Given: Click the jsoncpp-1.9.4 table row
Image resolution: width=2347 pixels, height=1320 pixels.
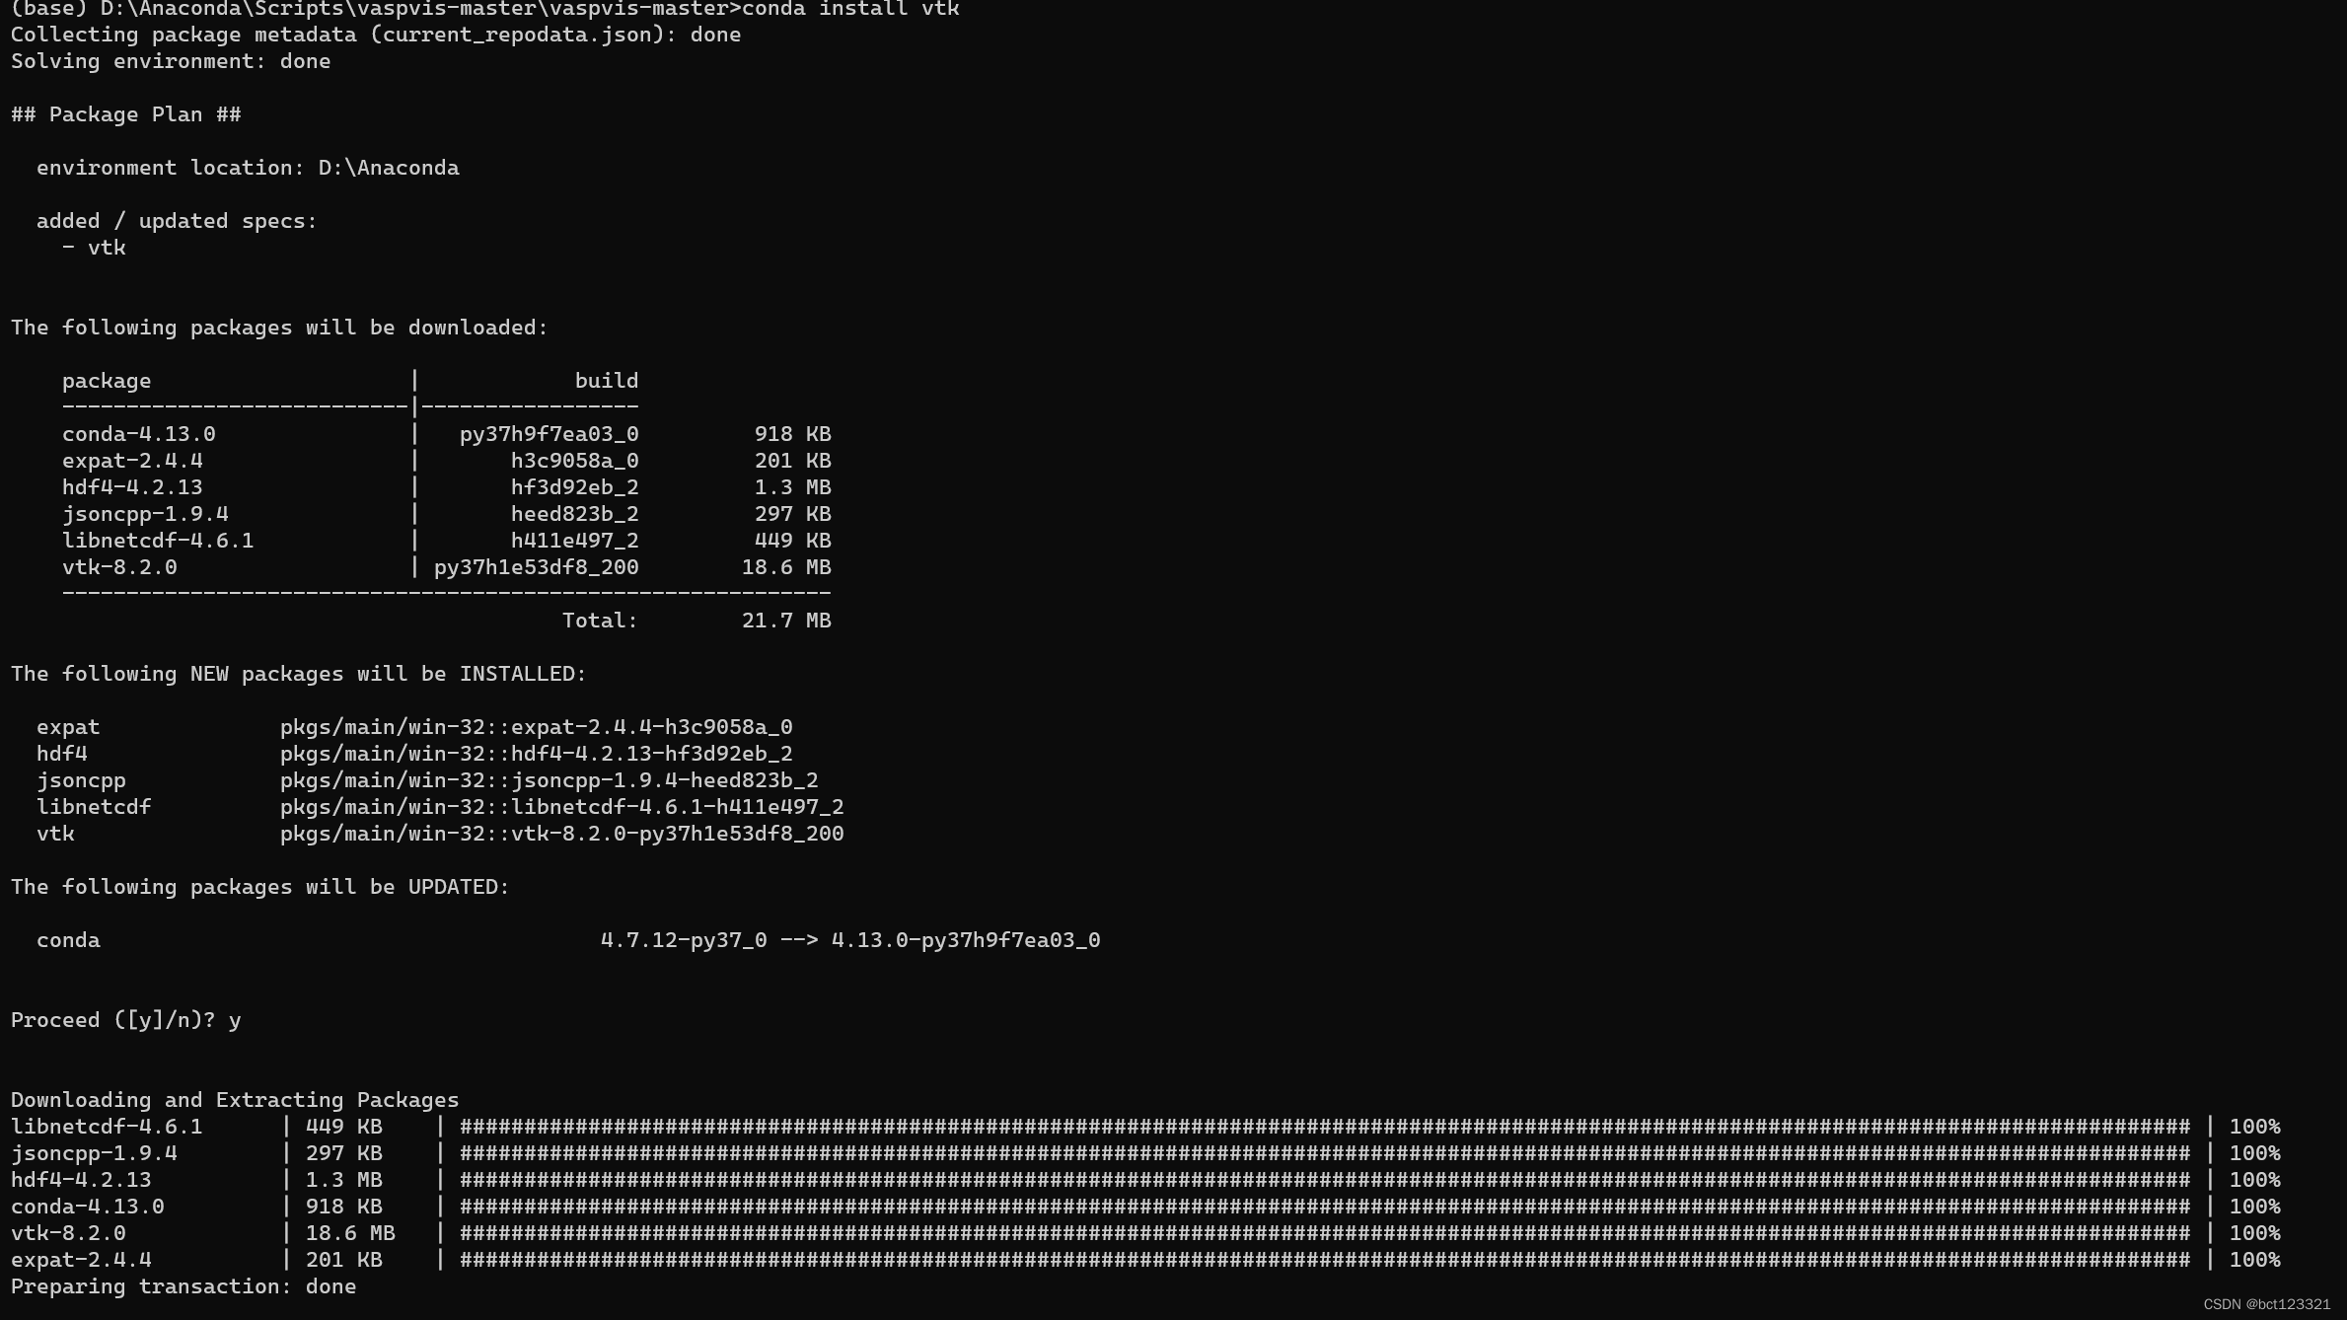Looking at the screenshot, I should click(x=145, y=513).
